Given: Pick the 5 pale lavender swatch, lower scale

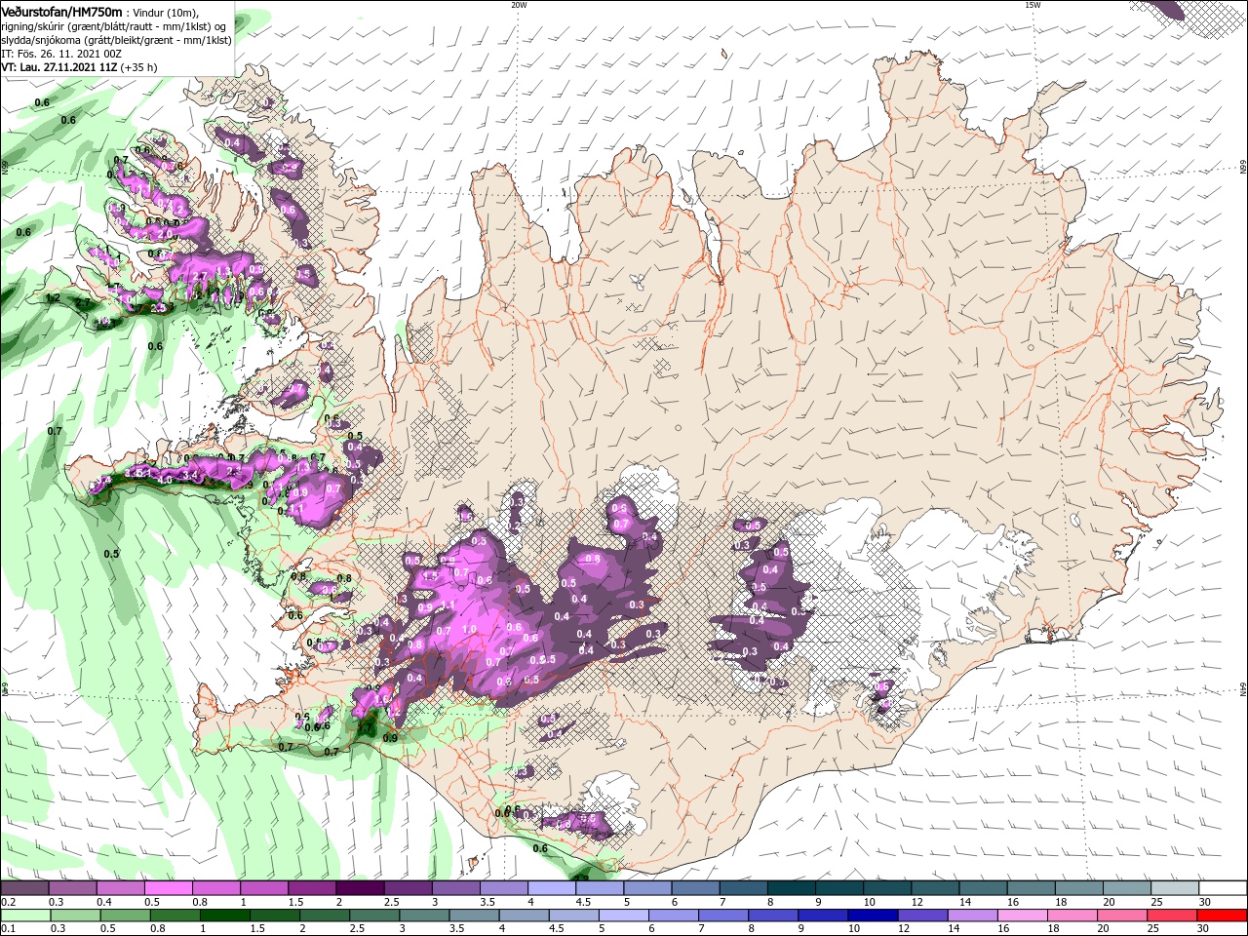Looking at the screenshot, I should [x=626, y=916].
